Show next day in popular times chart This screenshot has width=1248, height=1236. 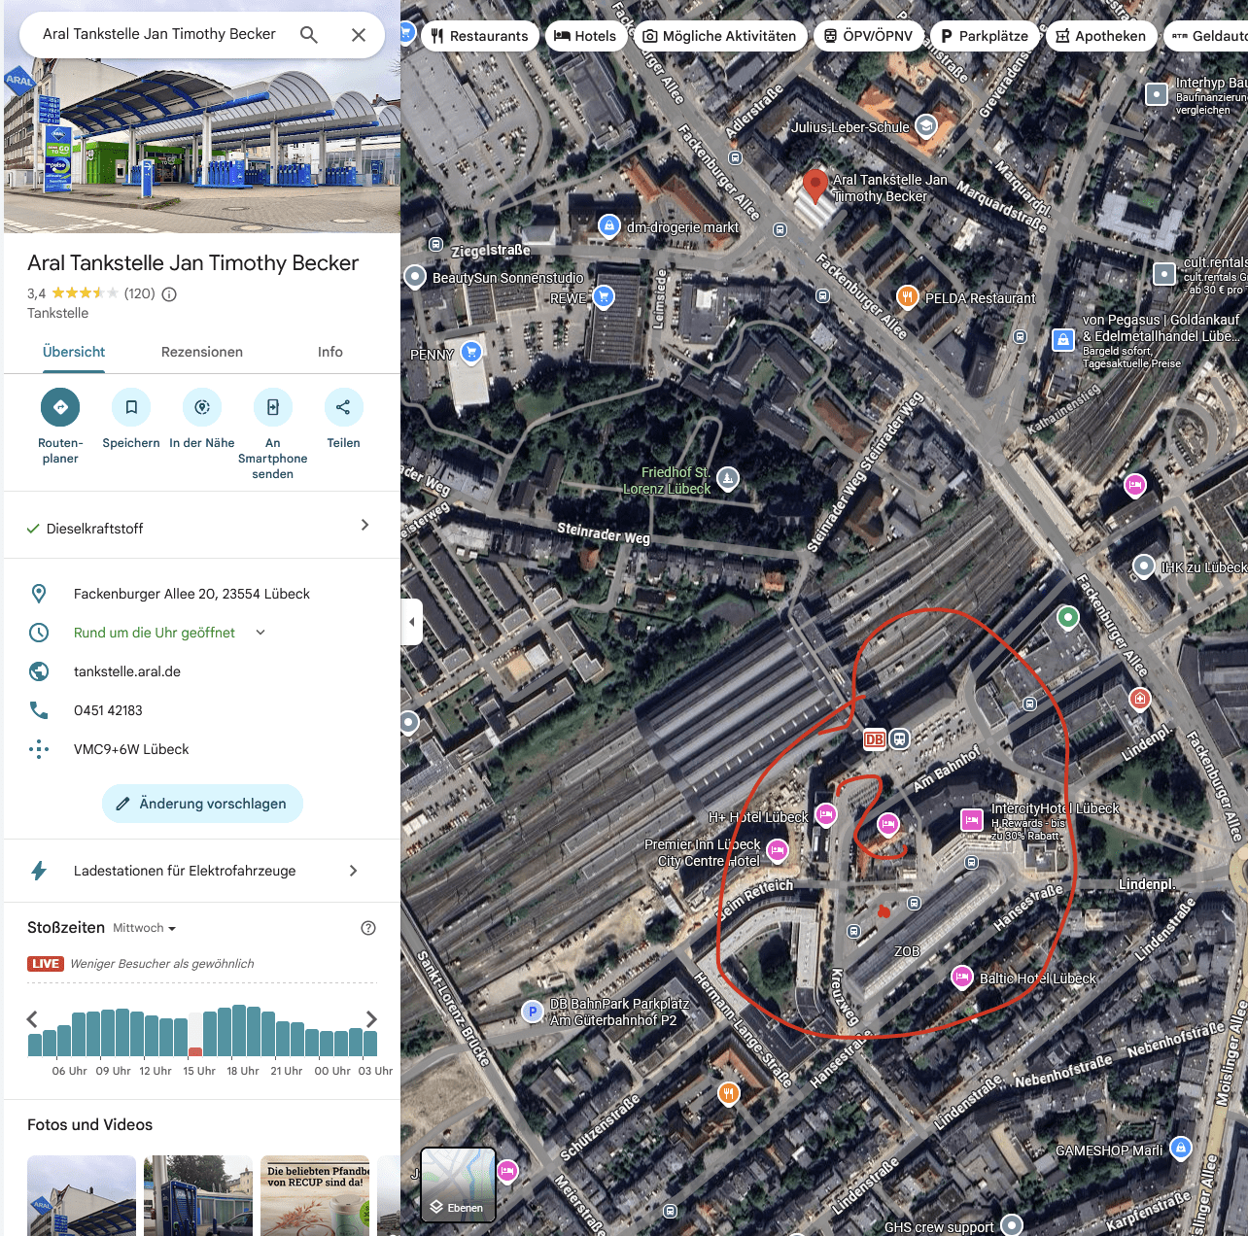point(371,1018)
